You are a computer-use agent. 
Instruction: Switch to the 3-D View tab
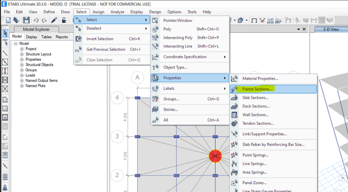[x=331, y=29]
